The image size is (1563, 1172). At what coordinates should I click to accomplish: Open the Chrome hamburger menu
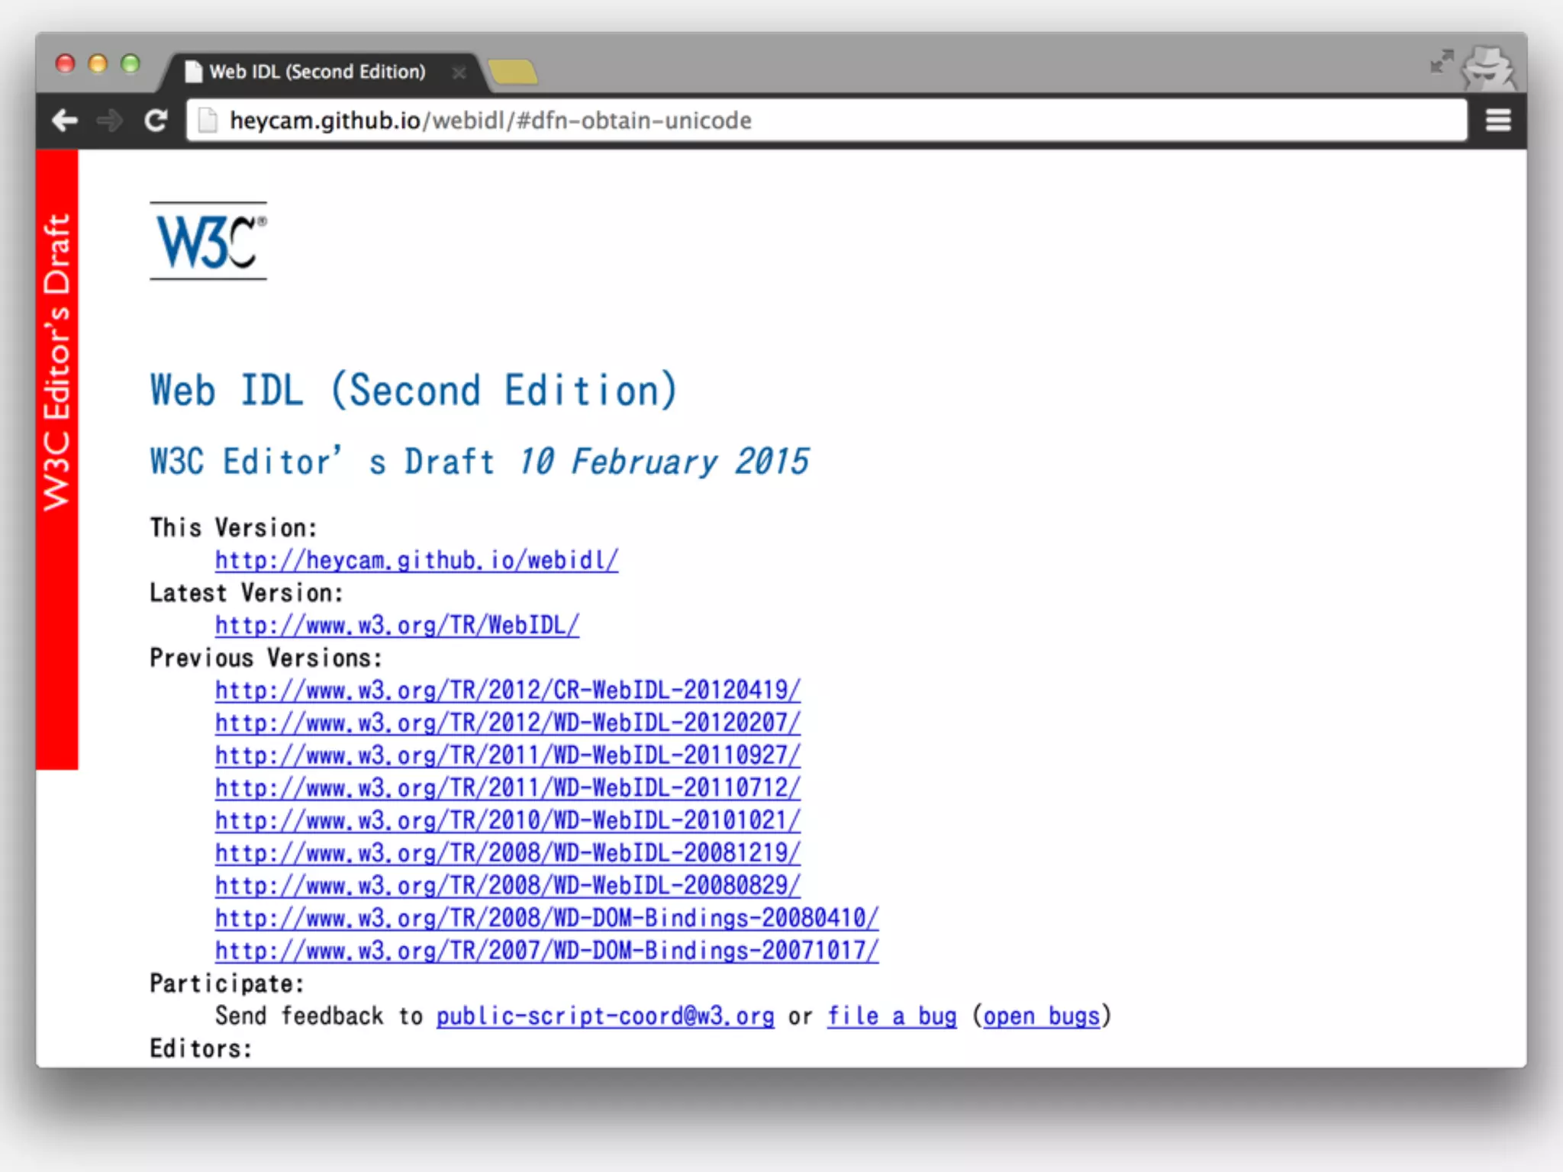tap(1498, 121)
